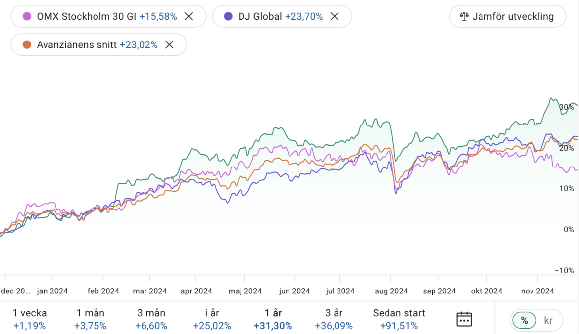Image resolution: width=579 pixels, height=334 pixels.
Task: Show performance Sedan start
Action: pos(399,319)
